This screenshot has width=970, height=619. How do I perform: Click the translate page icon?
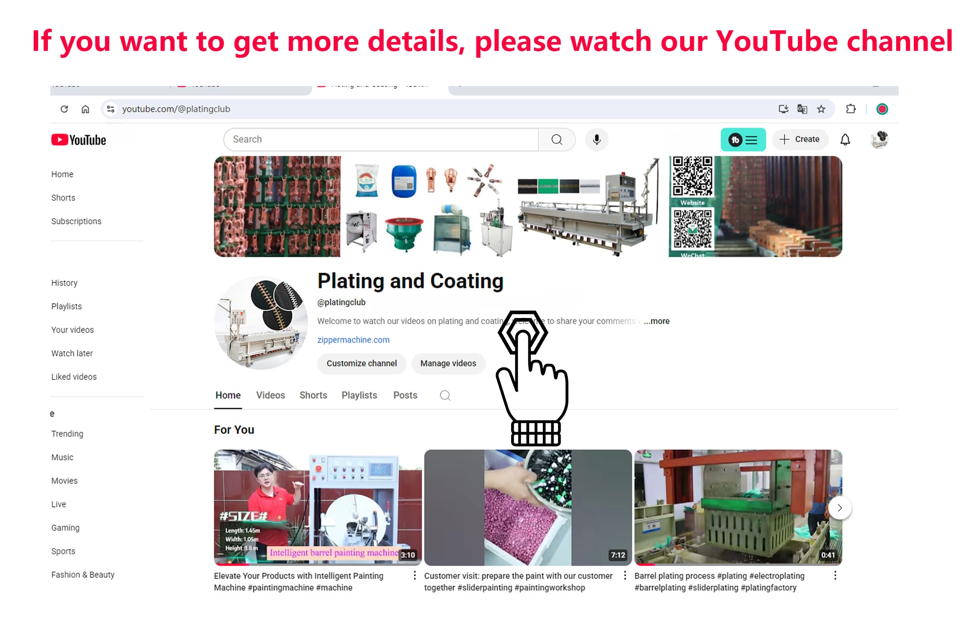click(802, 109)
